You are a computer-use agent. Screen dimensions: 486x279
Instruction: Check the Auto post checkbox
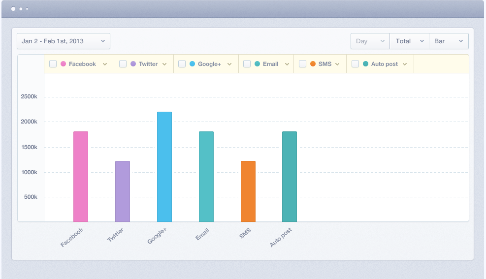[355, 64]
